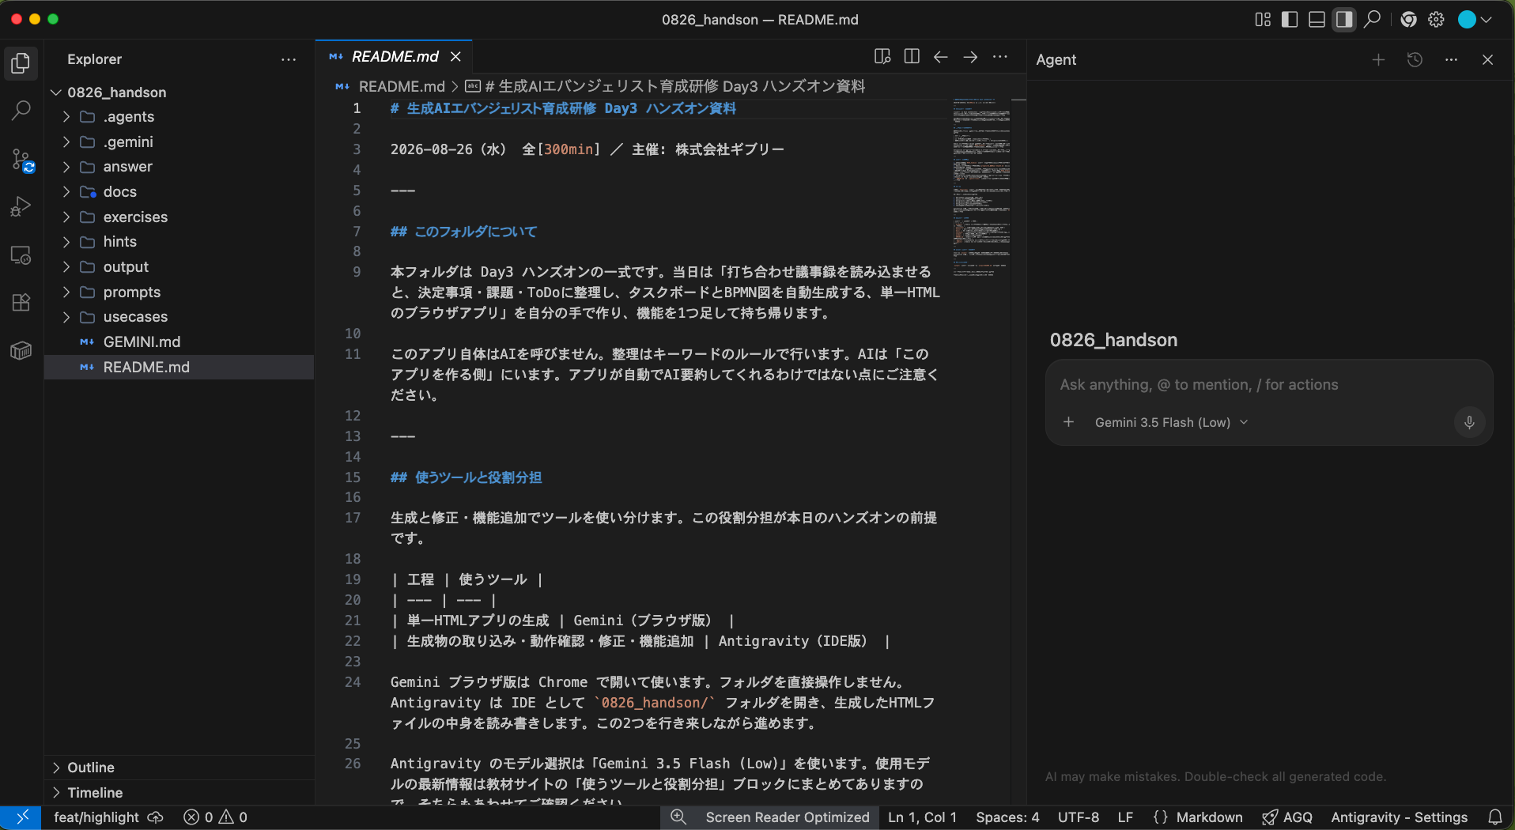Navigate forward with the right arrow
The height and width of the screenshot is (830, 1515).
[970, 57]
